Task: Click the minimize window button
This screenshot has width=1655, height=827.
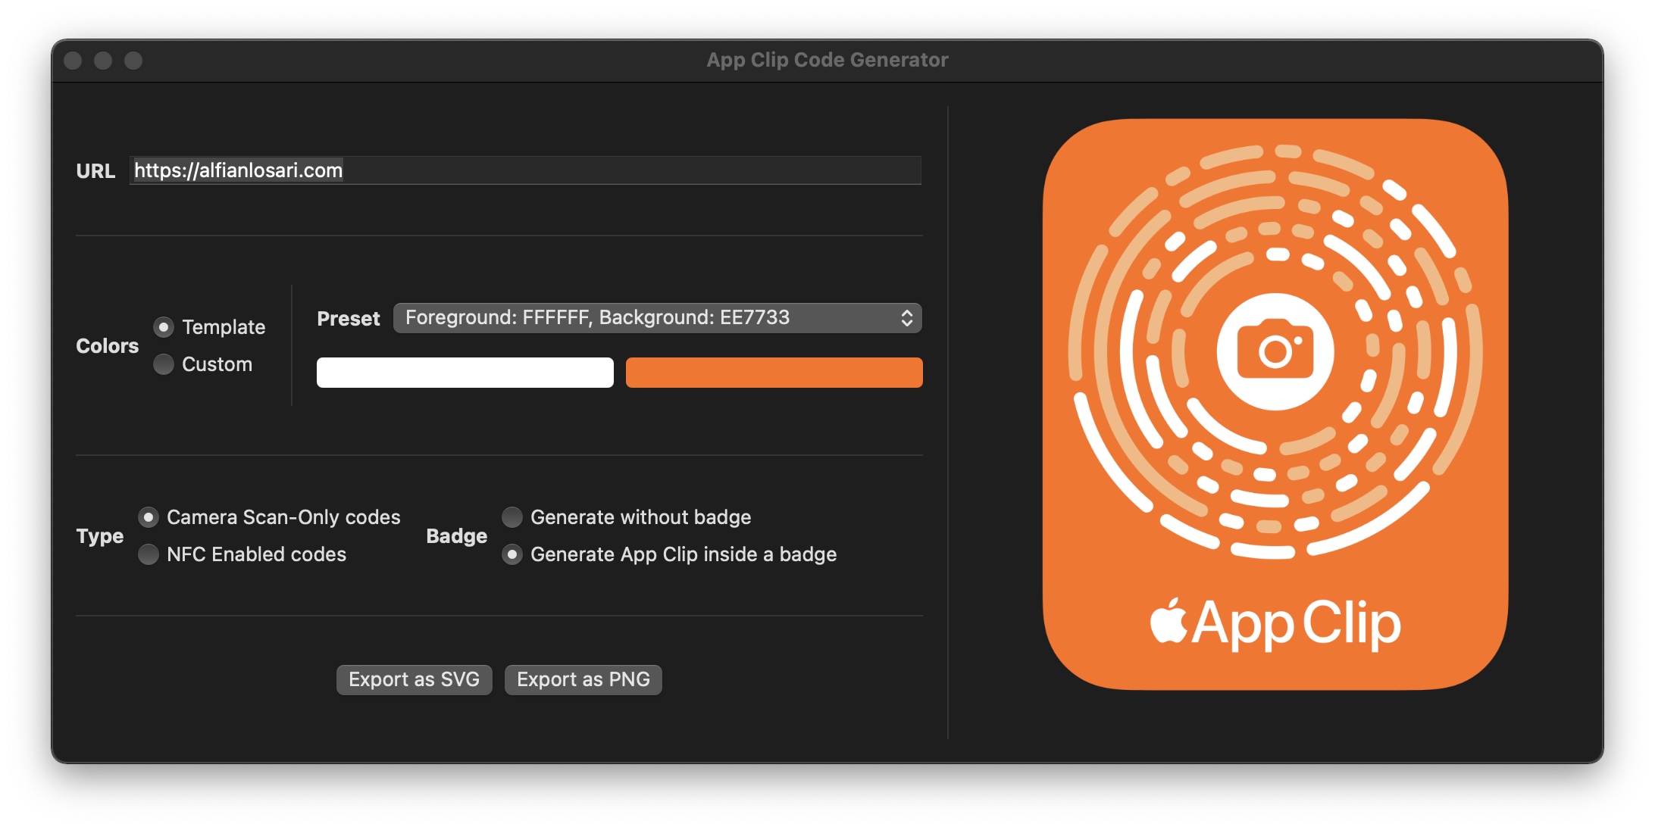Action: pos(103,61)
